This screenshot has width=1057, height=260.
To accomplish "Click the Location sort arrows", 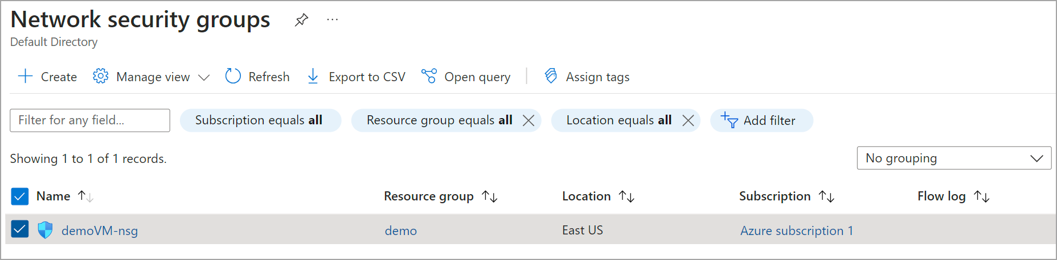I will coord(626,196).
